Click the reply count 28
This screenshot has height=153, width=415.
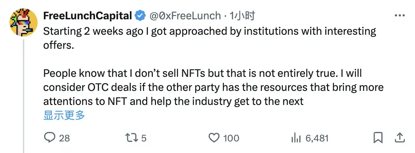(64, 138)
